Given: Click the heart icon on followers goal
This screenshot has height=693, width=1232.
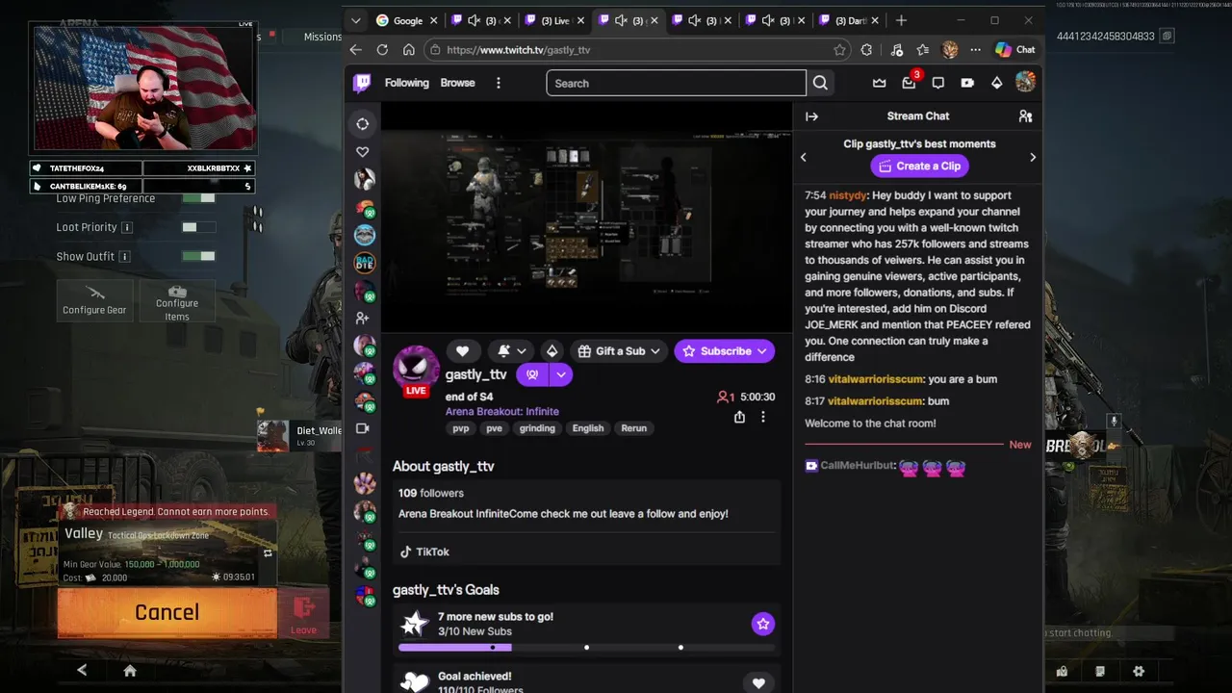Looking at the screenshot, I should click(x=757, y=683).
